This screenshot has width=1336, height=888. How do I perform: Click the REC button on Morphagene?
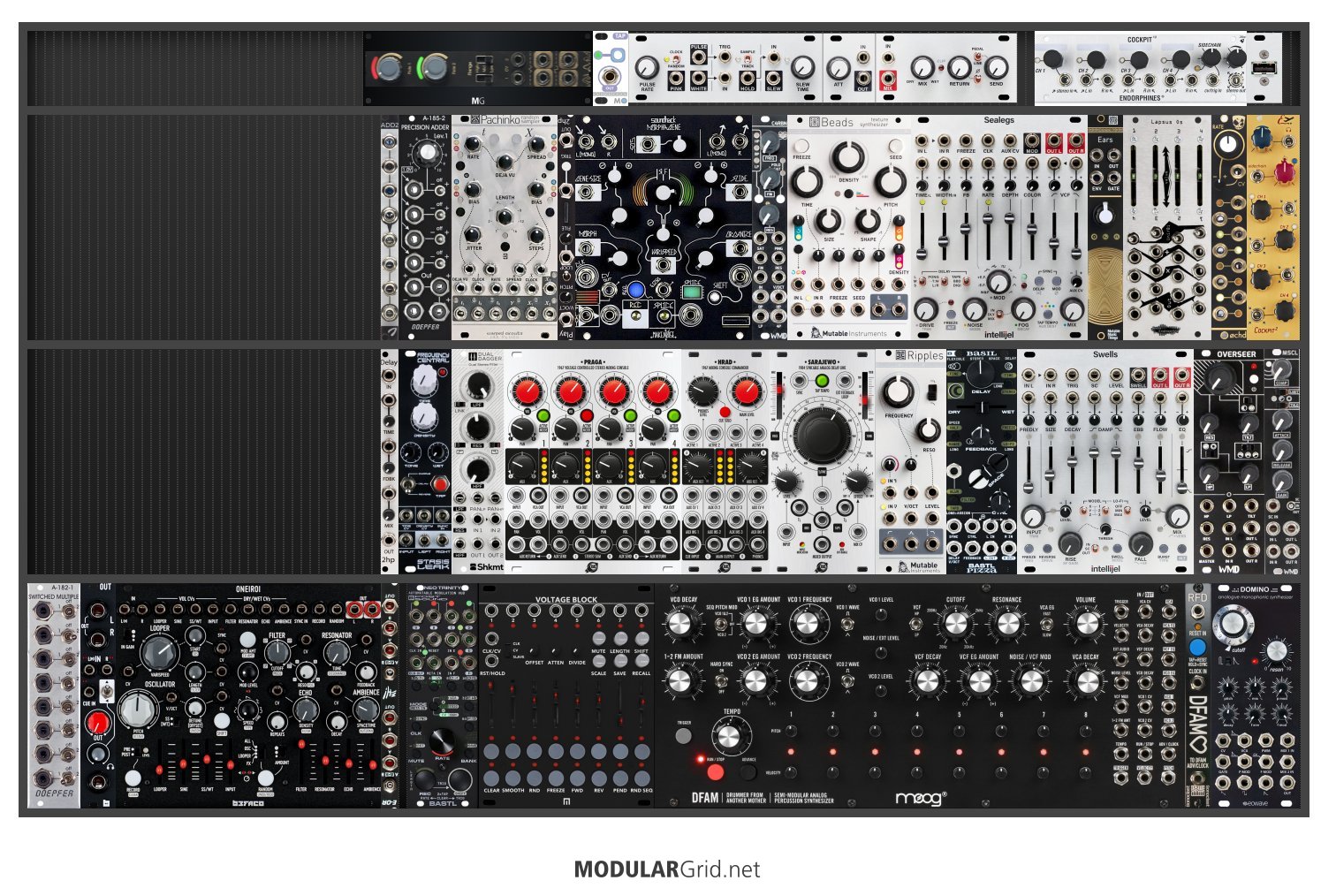click(x=635, y=315)
